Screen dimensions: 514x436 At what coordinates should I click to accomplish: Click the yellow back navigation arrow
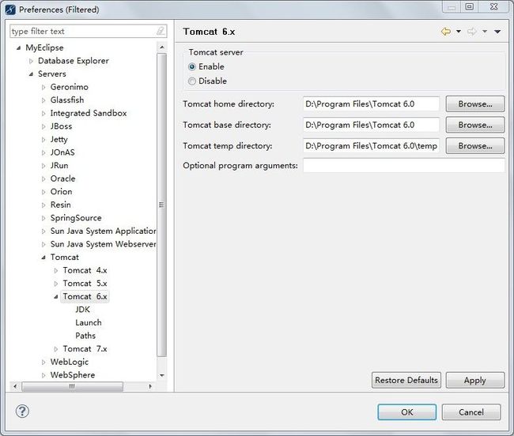coord(446,32)
